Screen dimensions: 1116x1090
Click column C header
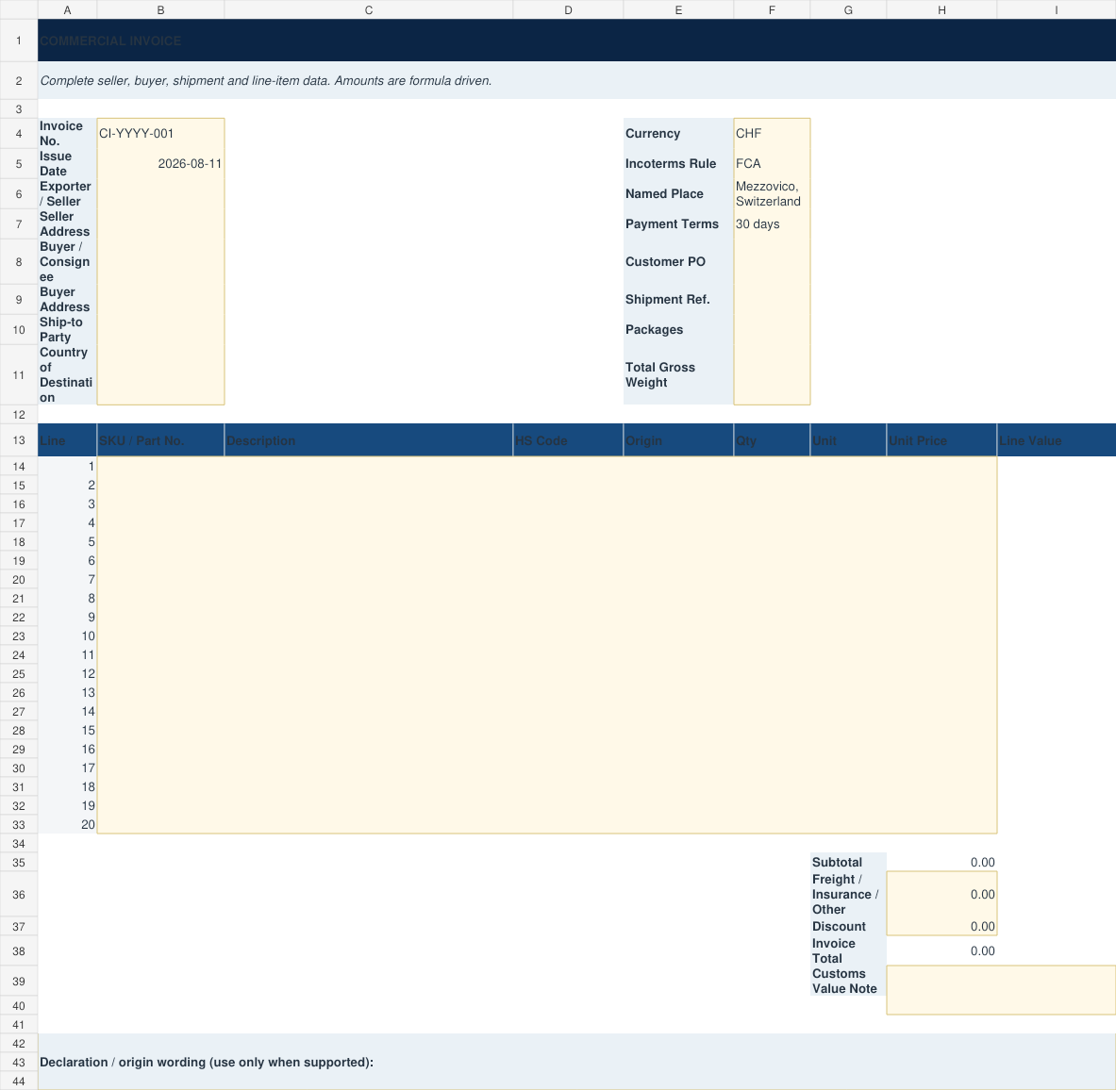(x=369, y=10)
